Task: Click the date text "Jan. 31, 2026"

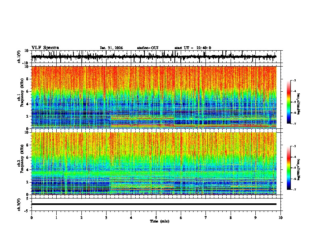Action: click(111, 48)
